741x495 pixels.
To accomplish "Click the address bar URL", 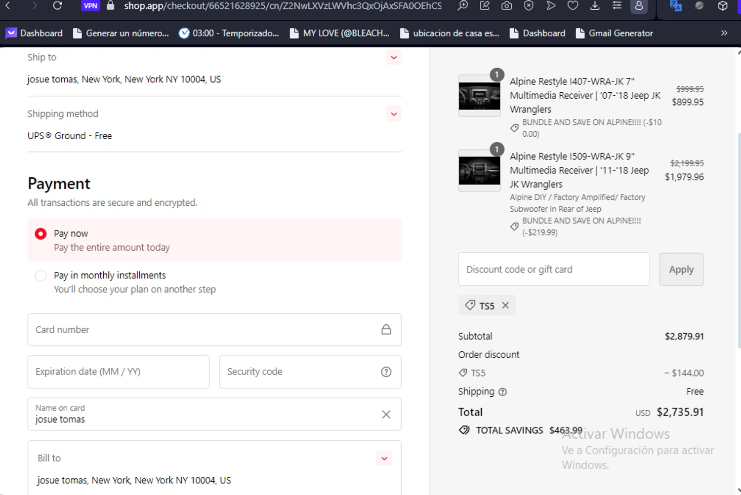I will pos(283,6).
